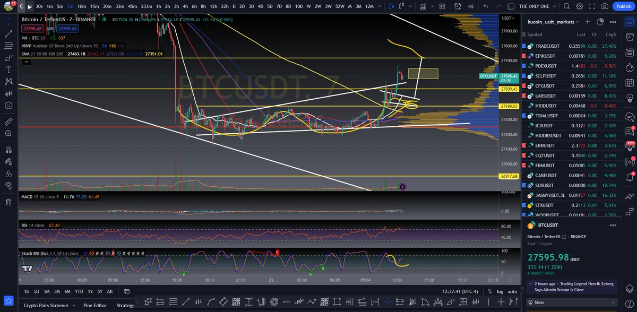Open the kucoin_usdt_markets watchlist dropdown
637x312 pixels.
pos(553,22)
